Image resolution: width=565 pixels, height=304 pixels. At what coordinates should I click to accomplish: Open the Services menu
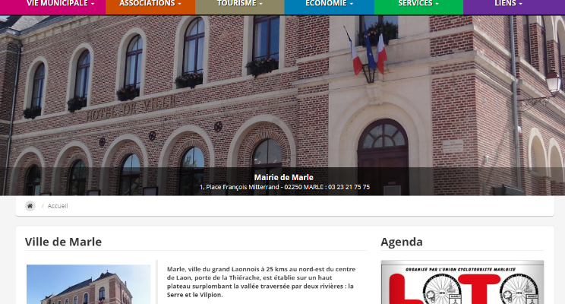pyautogui.click(x=418, y=4)
